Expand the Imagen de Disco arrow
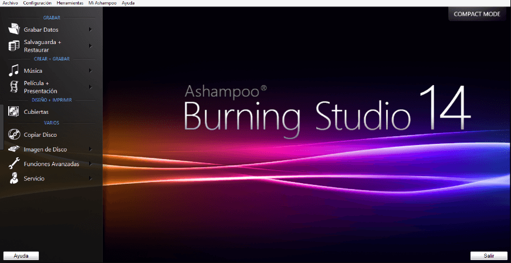 pos(90,149)
